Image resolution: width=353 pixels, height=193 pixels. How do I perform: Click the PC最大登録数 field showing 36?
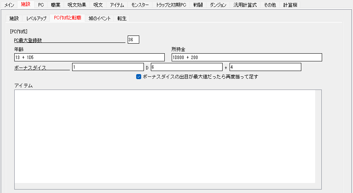[x=133, y=40]
